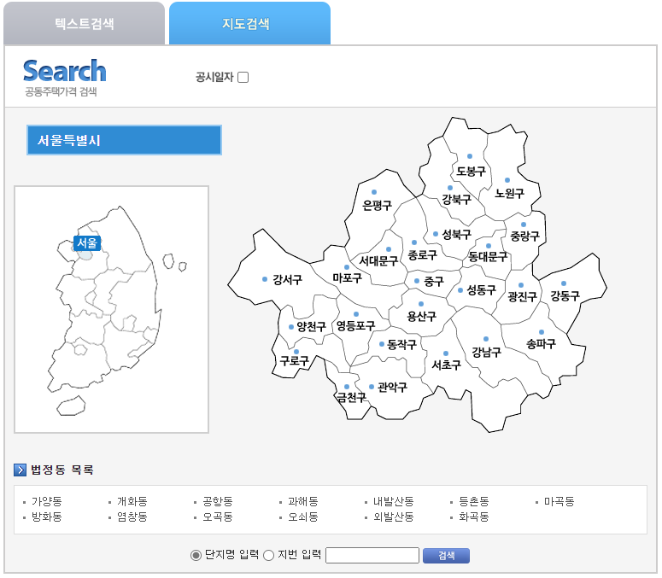This screenshot has height=578, width=662.
Task: Open 개화동 in the dong list
Action: [x=132, y=501]
